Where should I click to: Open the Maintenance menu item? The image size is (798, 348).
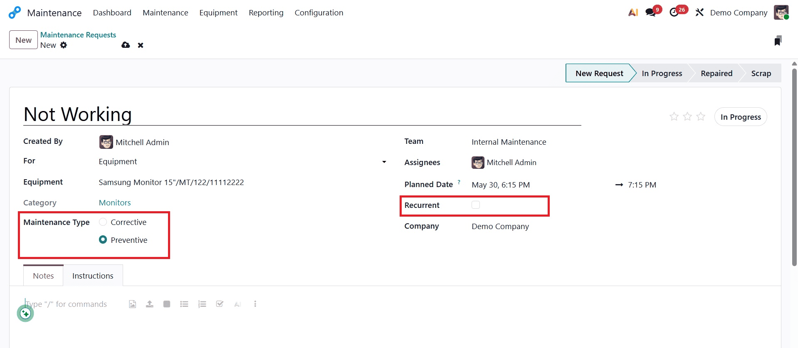(x=166, y=12)
